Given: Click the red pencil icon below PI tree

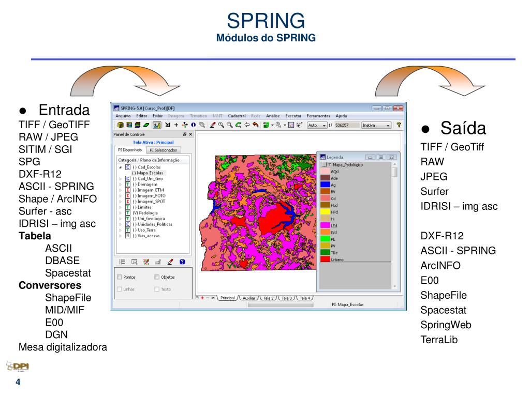Looking at the screenshot, I should (x=170, y=262).
